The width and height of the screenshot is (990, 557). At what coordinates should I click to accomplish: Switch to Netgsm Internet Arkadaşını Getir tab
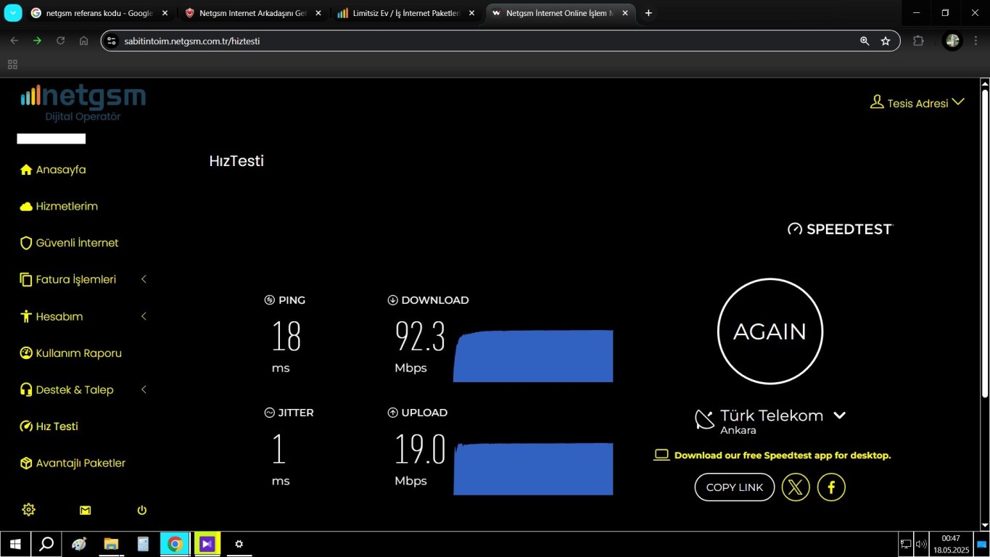252,13
